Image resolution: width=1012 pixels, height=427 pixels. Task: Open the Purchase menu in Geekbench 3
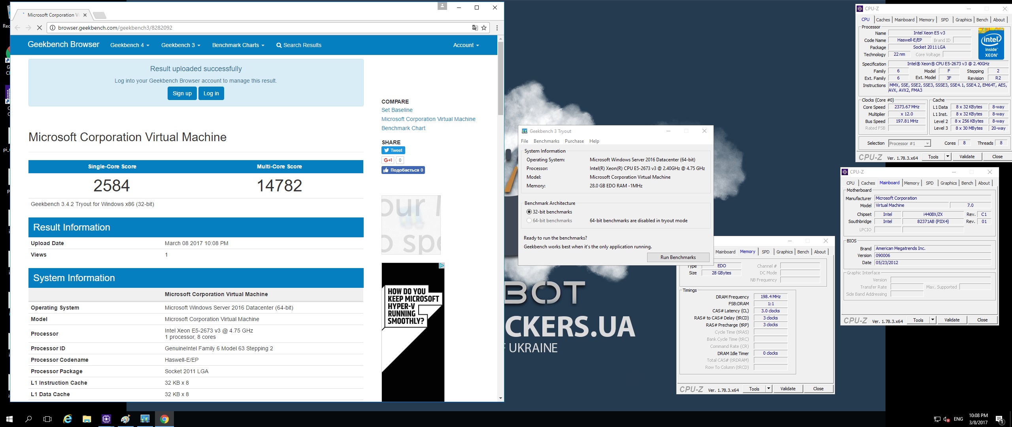574,141
